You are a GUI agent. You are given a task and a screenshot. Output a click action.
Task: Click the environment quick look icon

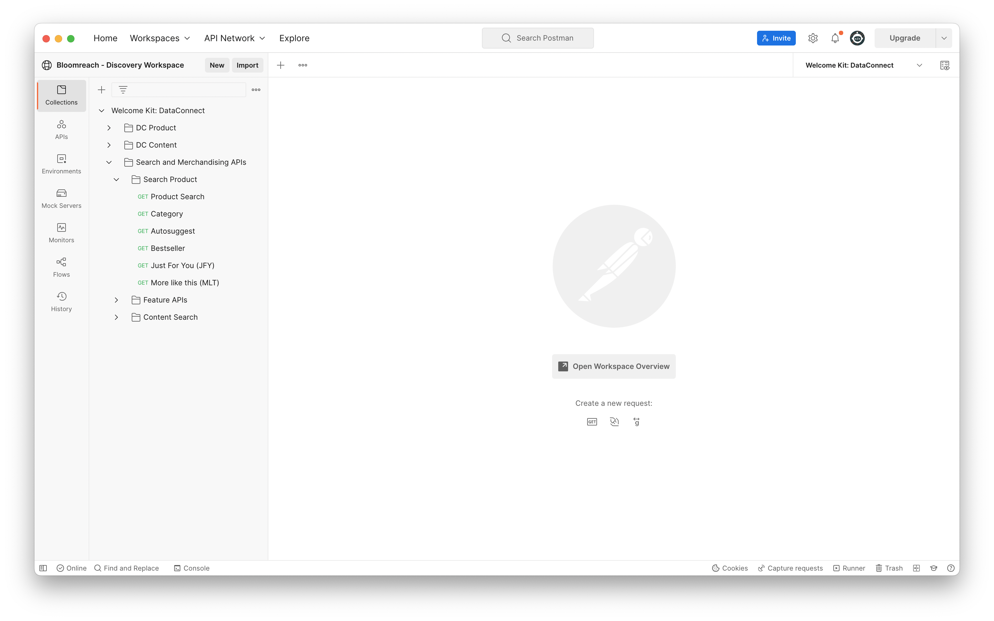tap(945, 65)
